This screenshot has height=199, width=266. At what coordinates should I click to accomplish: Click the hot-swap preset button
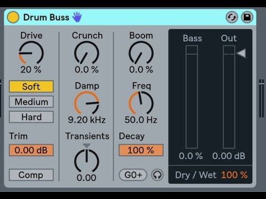[x=232, y=18]
